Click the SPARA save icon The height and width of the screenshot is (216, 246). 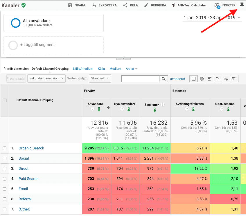click(x=70, y=5)
